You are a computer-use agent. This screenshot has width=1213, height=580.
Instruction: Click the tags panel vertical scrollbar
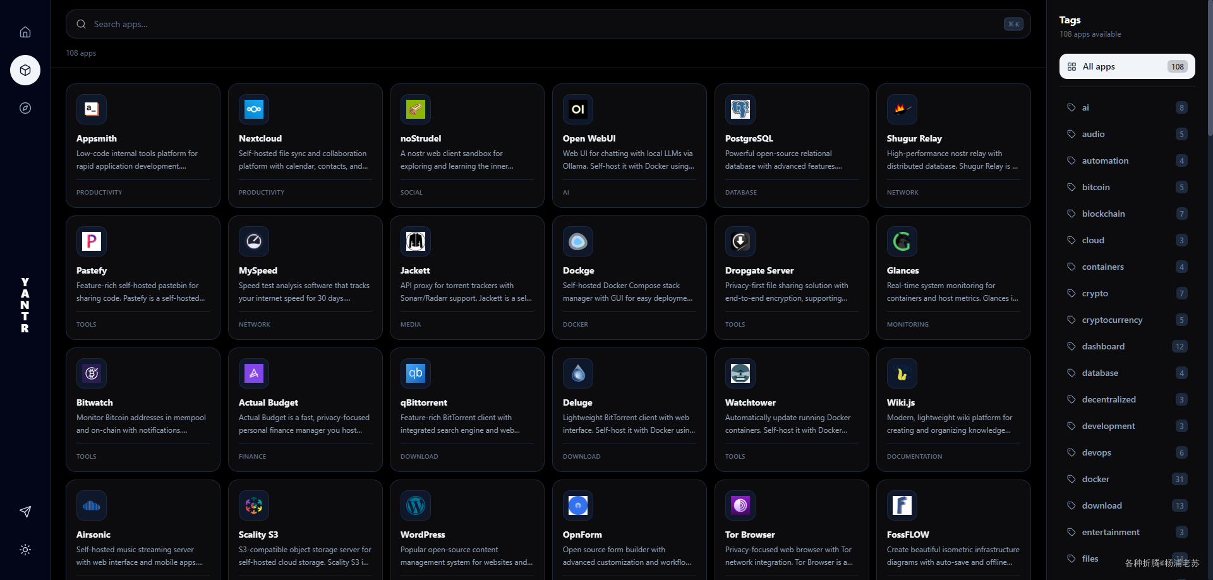coord(1210,68)
